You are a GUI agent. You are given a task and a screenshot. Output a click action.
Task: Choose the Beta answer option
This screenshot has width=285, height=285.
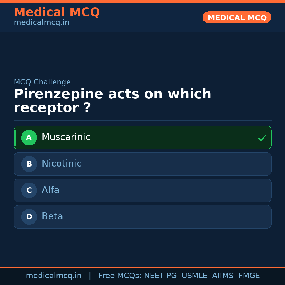tap(52, 216)
